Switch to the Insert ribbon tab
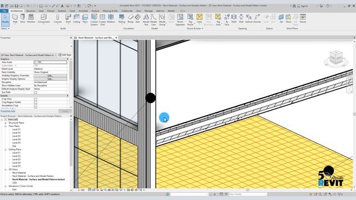The image size is (356, 200). pyautogui.click(x=72, y=11)
